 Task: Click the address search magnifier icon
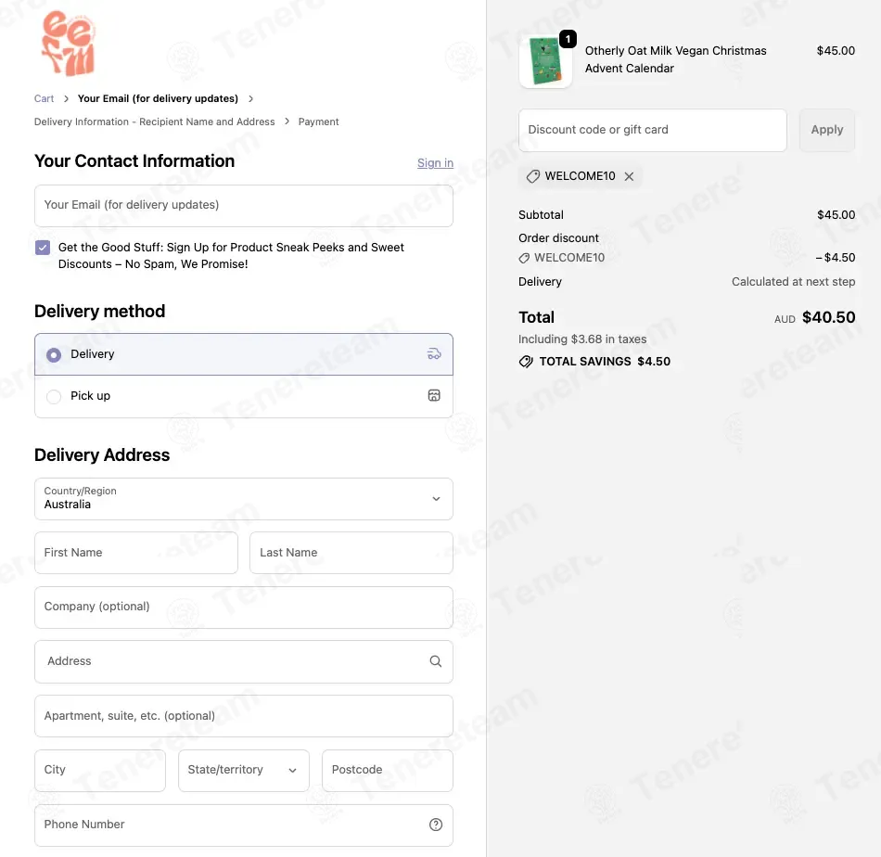[x=436, y=661]
